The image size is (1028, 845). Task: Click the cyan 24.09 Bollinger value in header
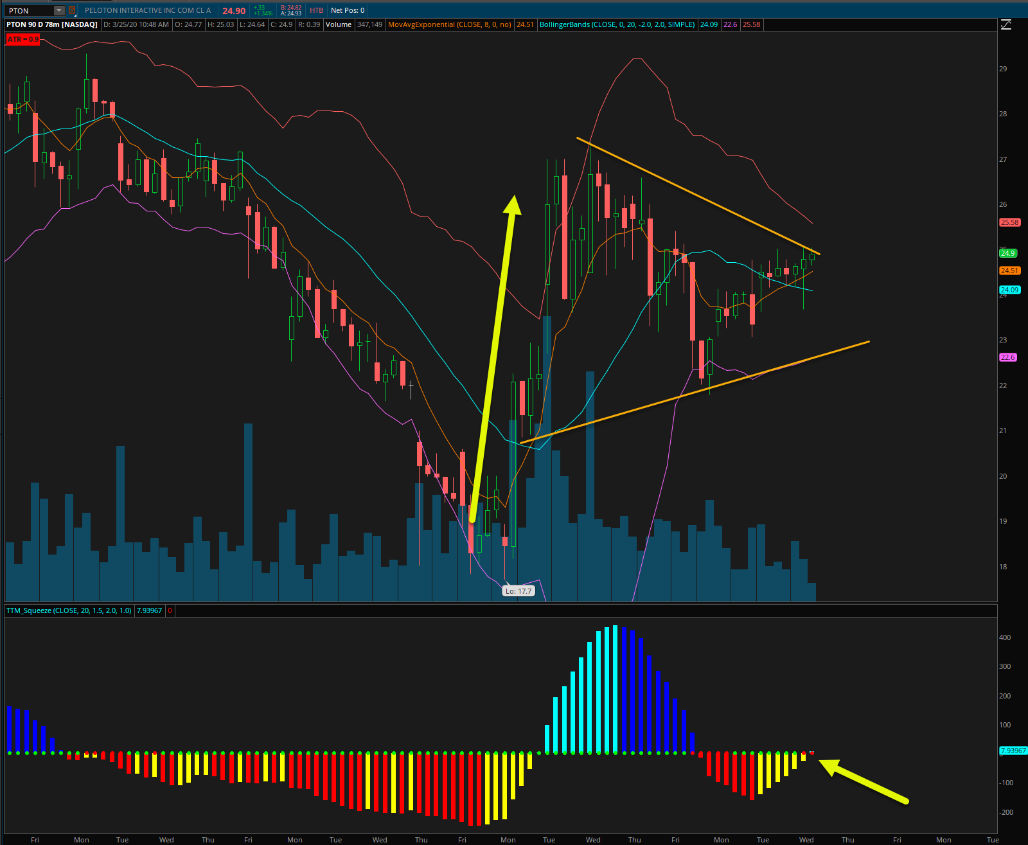click(x=709, y=24)
